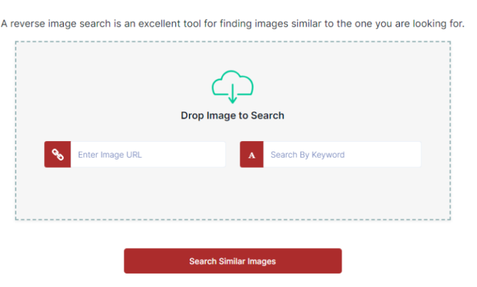Focus the Search By Keyword field
The height and width of the screenshot is (287, 477).
[x=342, y=154]
